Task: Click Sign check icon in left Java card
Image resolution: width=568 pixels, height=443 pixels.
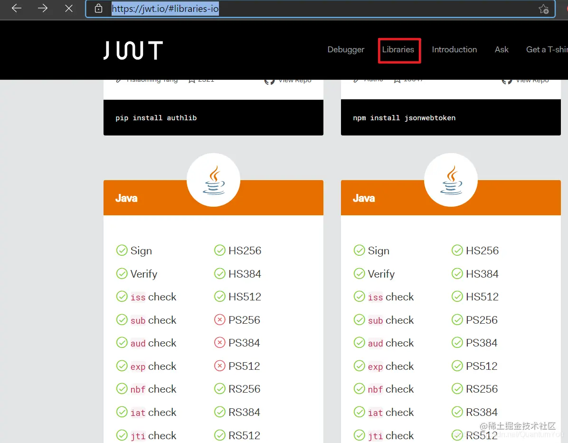Action: click(x=122, y=250)
